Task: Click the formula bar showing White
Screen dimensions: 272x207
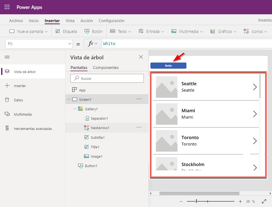Action: point(187,44)
